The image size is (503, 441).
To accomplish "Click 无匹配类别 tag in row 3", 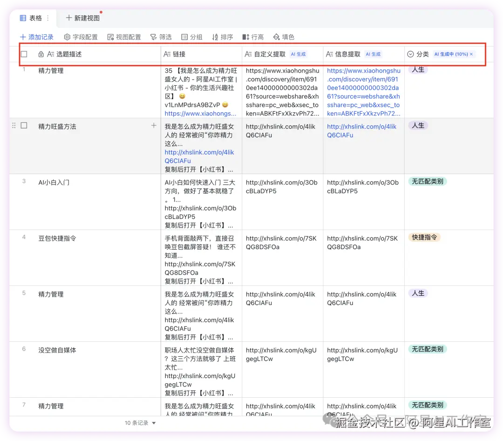I will [x=427, y=182].
